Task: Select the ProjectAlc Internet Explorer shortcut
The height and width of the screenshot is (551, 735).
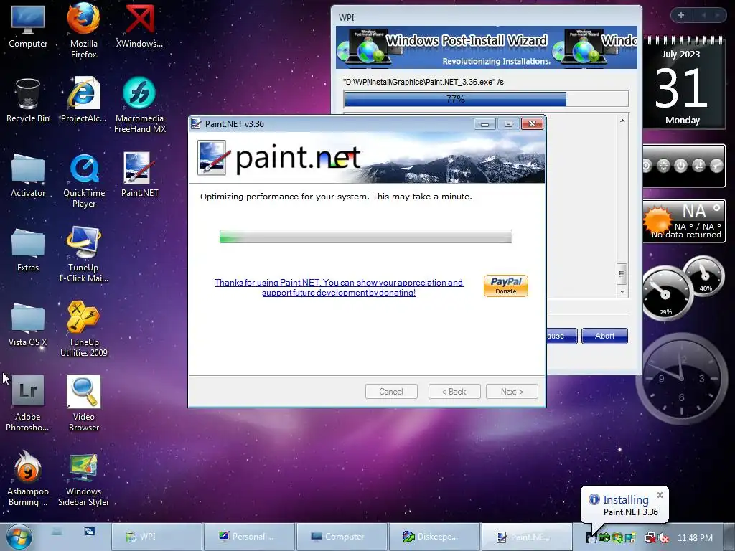Action: [x=83, y=100]
